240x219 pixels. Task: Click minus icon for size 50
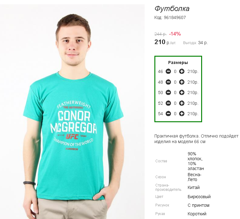(x=168, y=93)
